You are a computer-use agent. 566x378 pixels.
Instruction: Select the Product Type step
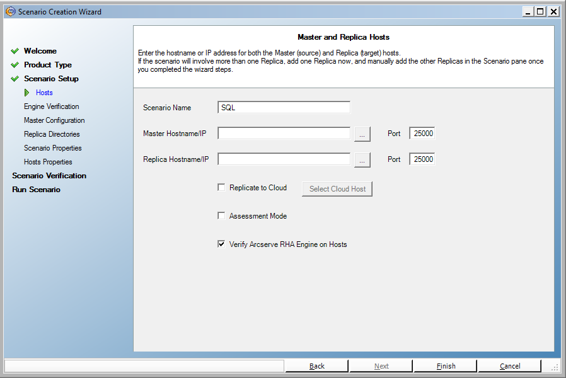pyautogui.click(x=48, y=65)
